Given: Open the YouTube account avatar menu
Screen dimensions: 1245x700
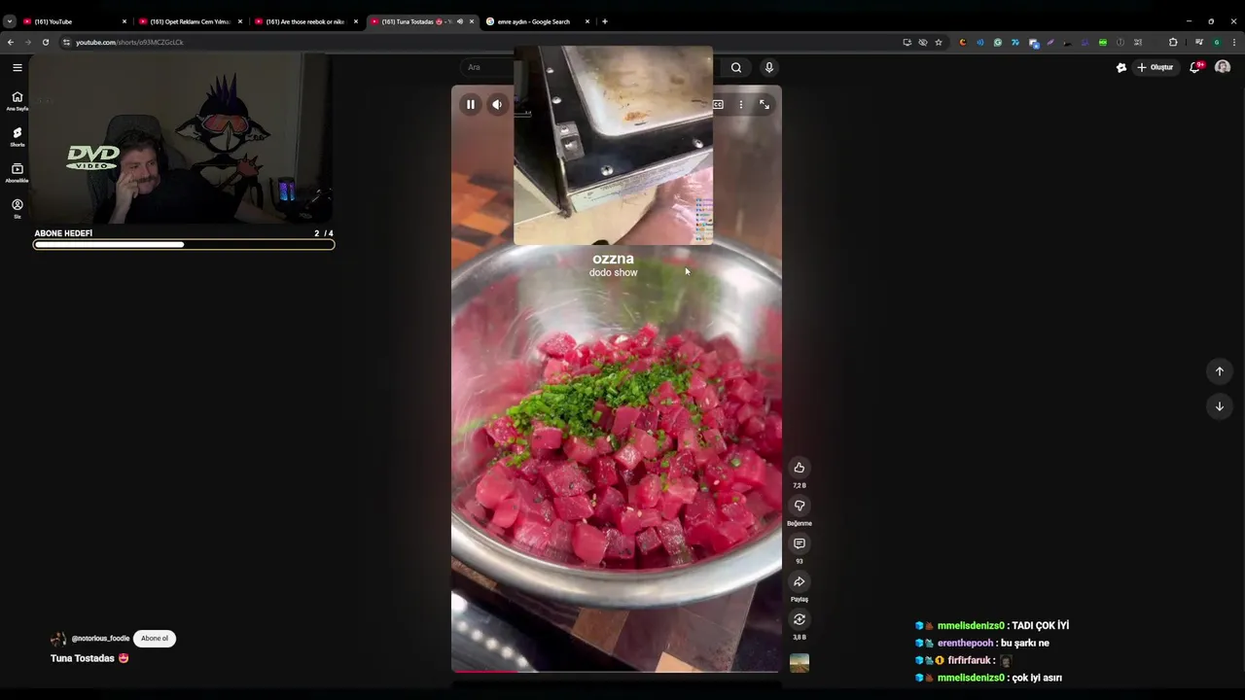Looking at the screenshot, I should pos(1223,67).
